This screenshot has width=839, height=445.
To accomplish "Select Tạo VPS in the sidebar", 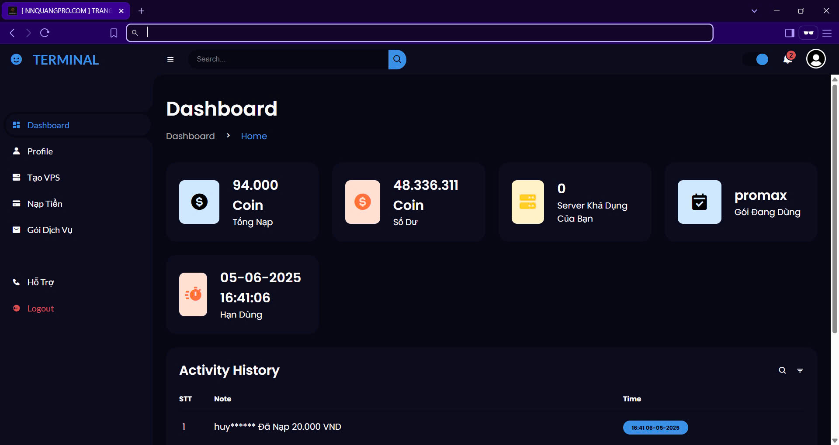I will point(43,178).
